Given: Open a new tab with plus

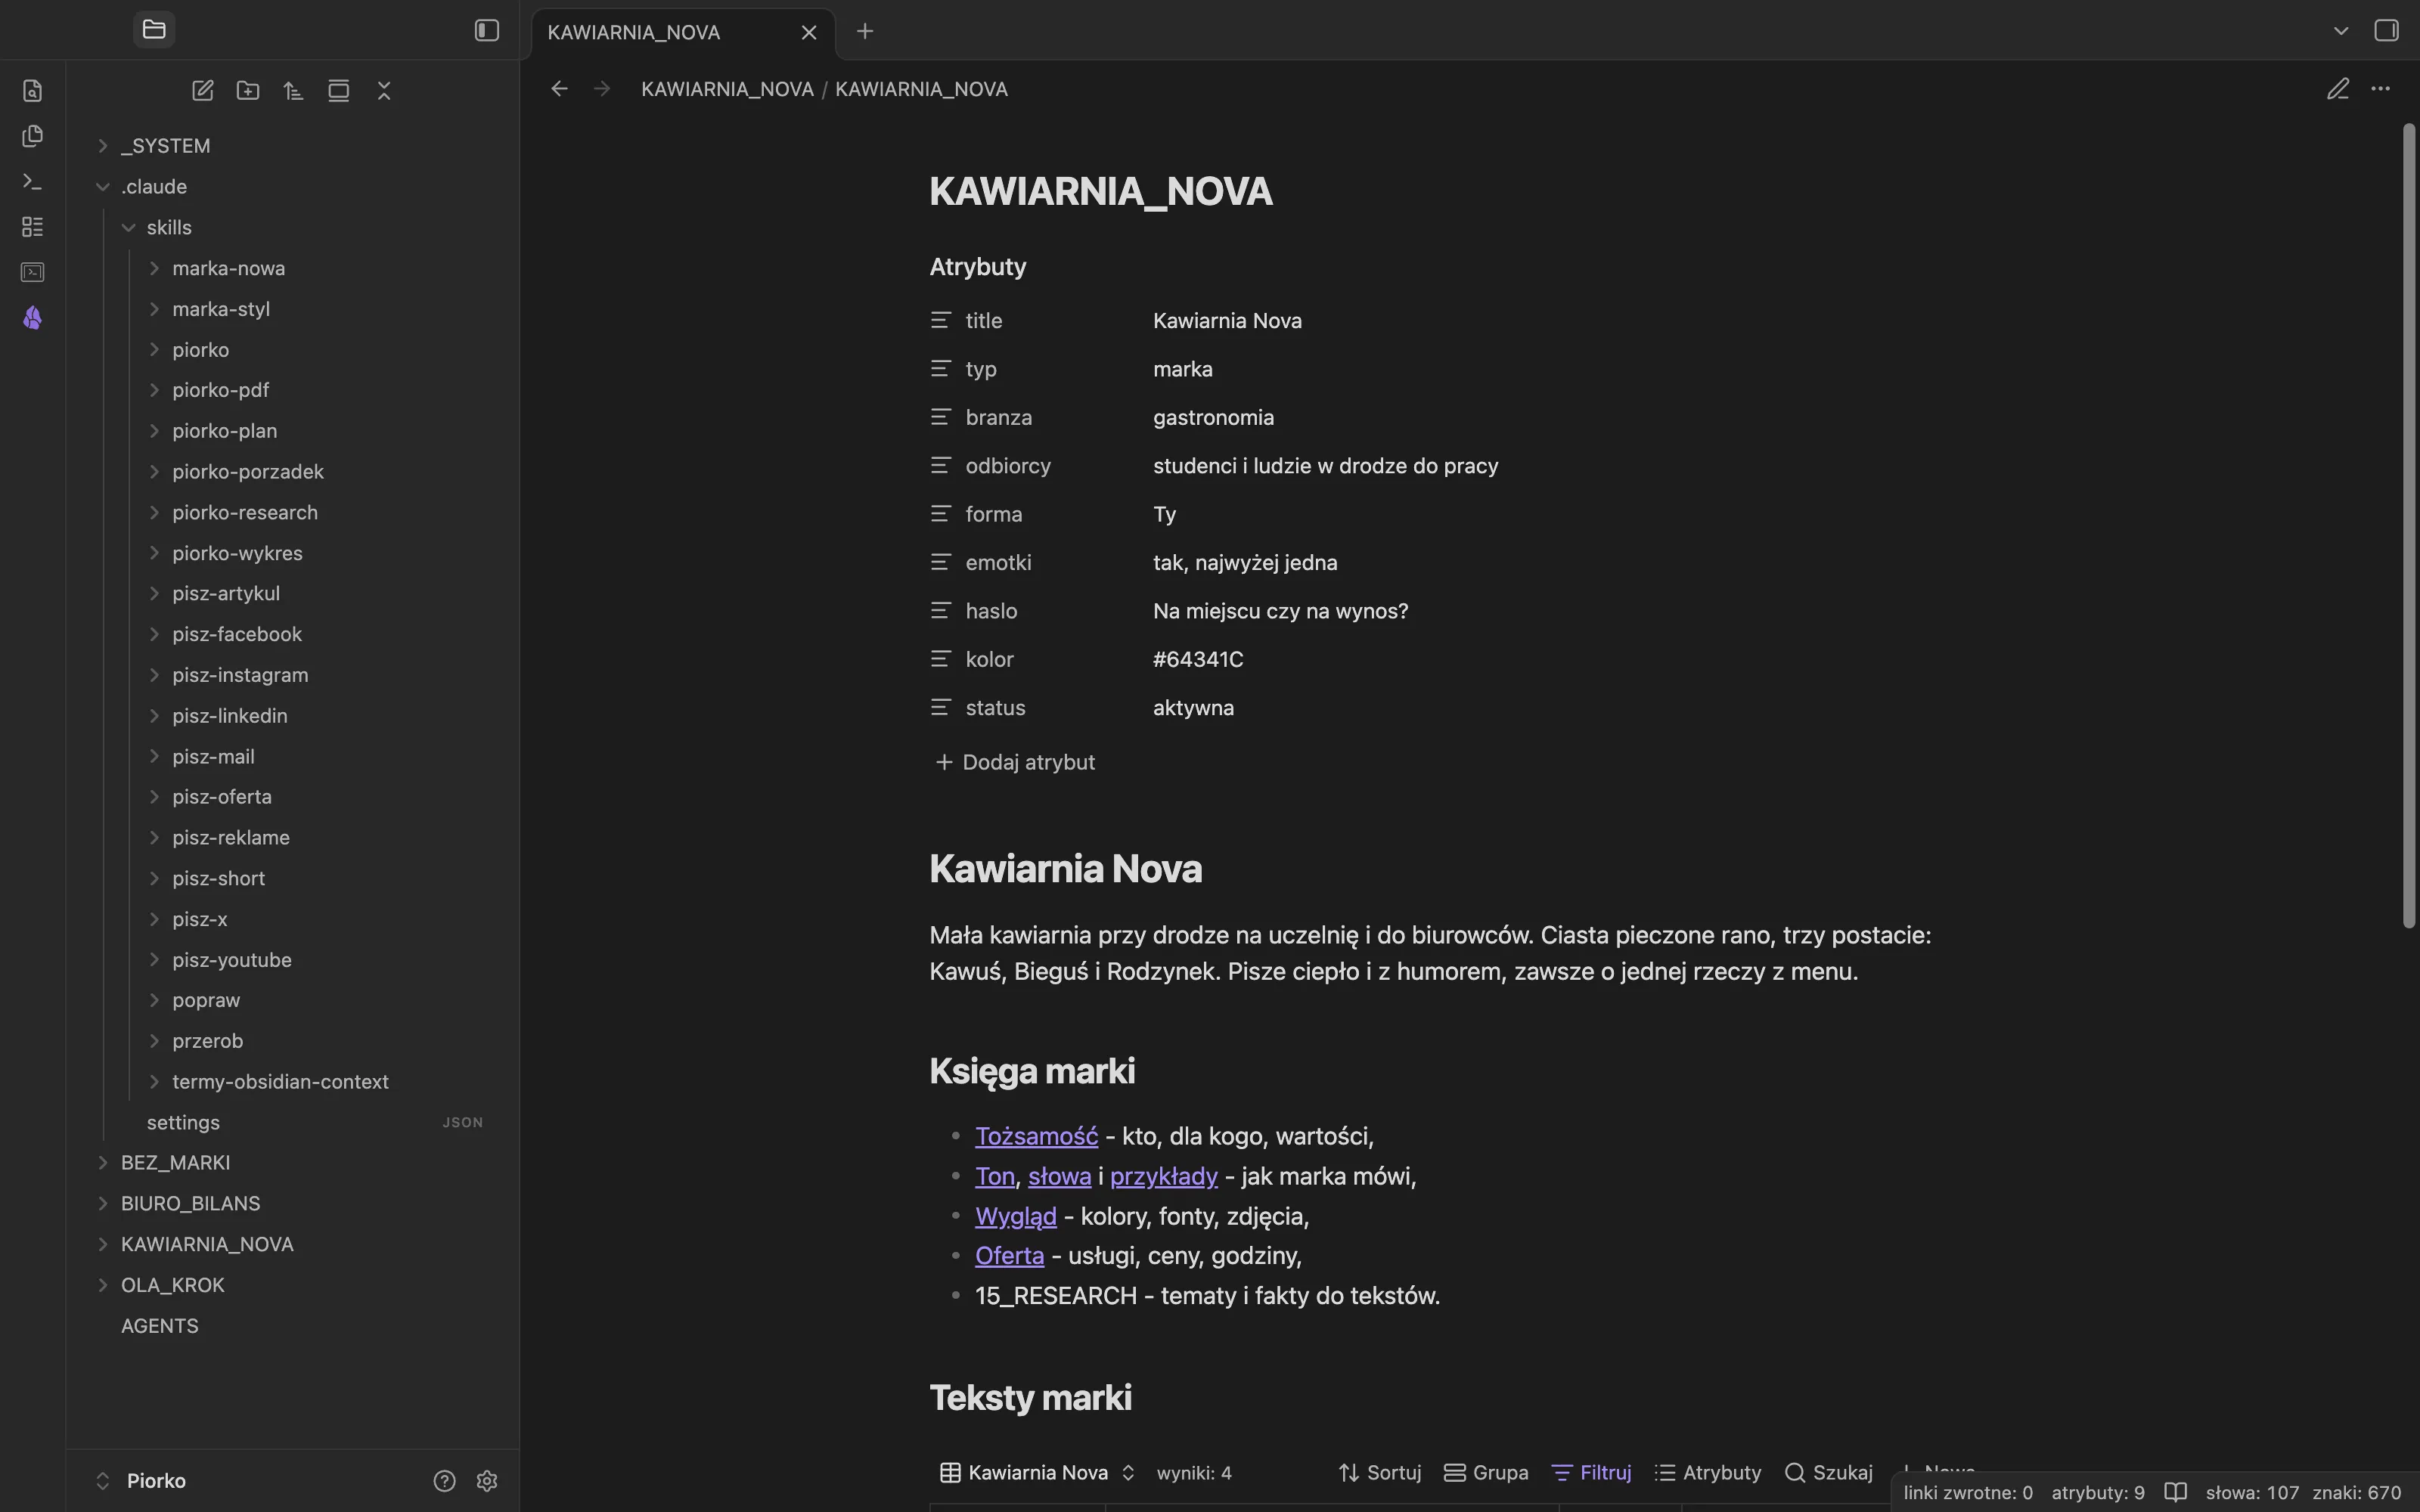Looking at the screenshot, I should 865,31.
